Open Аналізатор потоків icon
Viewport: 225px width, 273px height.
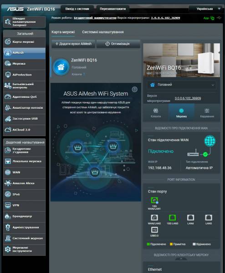tap(8, 107)
